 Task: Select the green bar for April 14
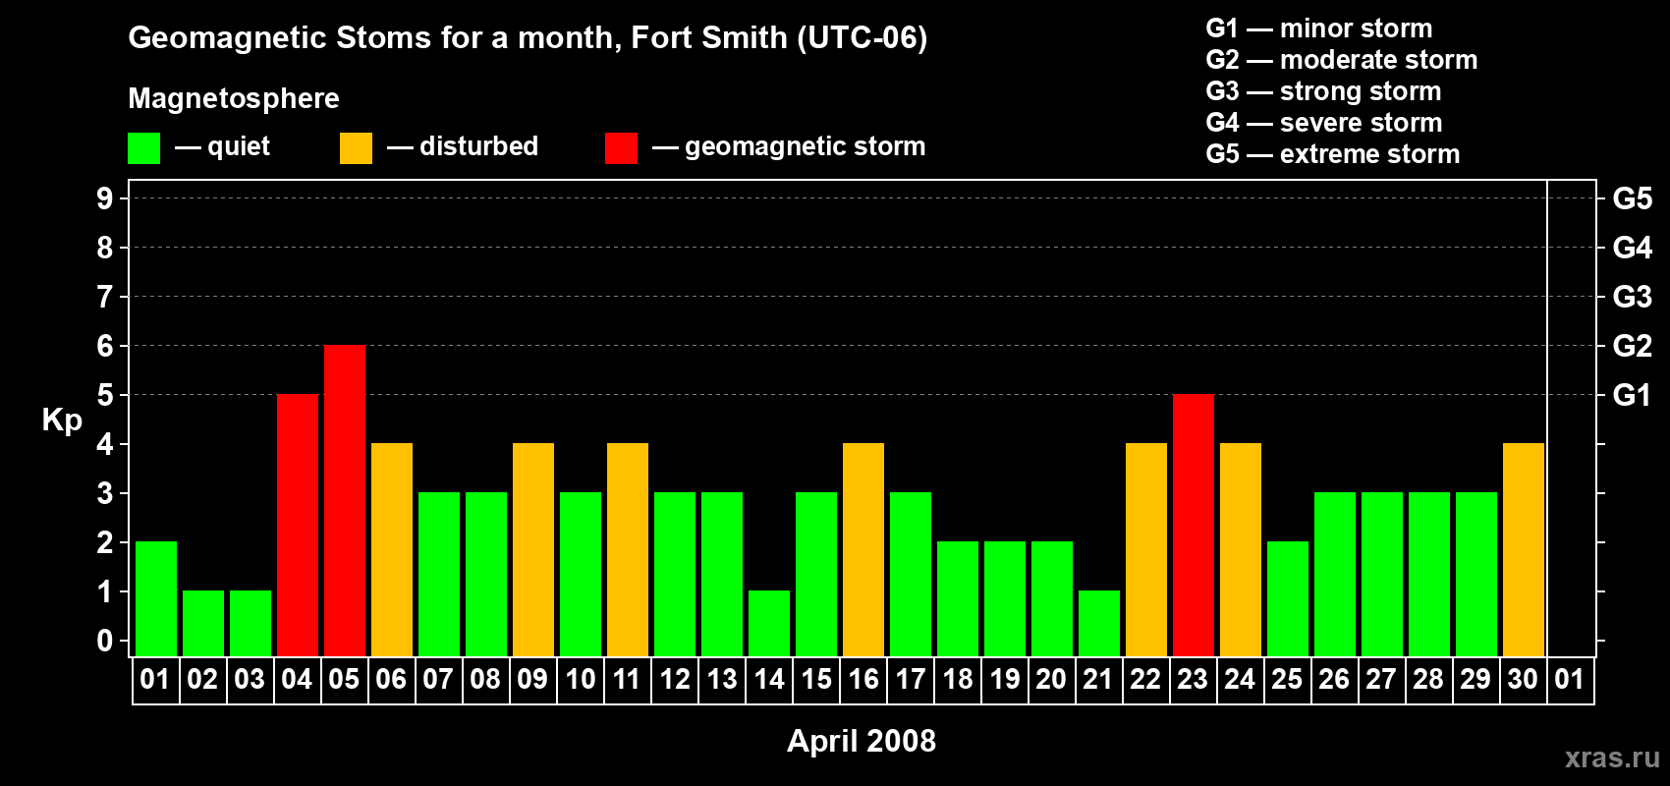click(769, 624)
